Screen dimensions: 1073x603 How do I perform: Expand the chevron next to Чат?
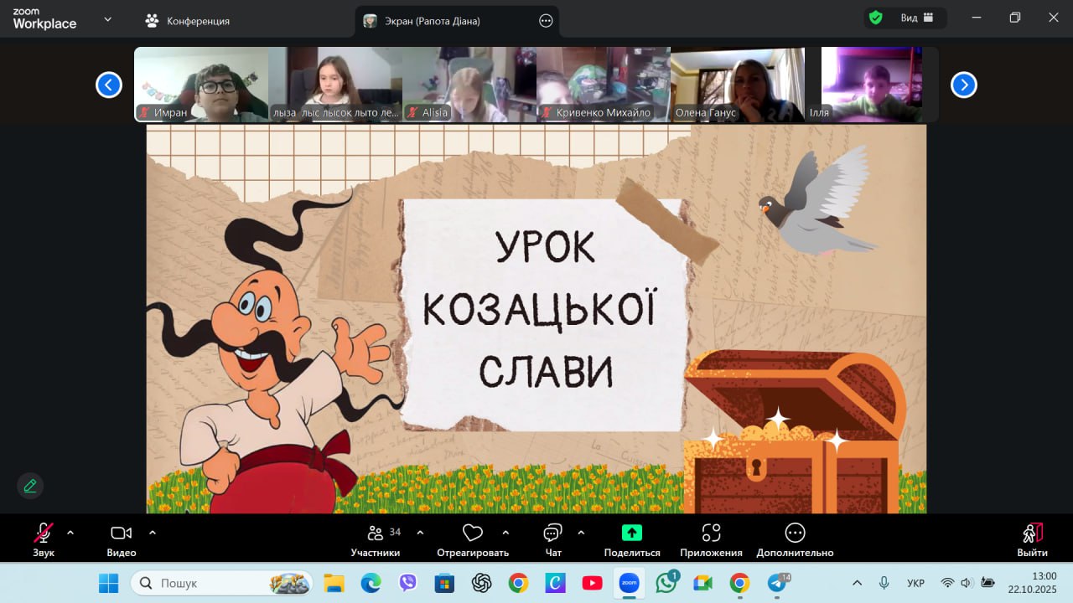[581, 533]
